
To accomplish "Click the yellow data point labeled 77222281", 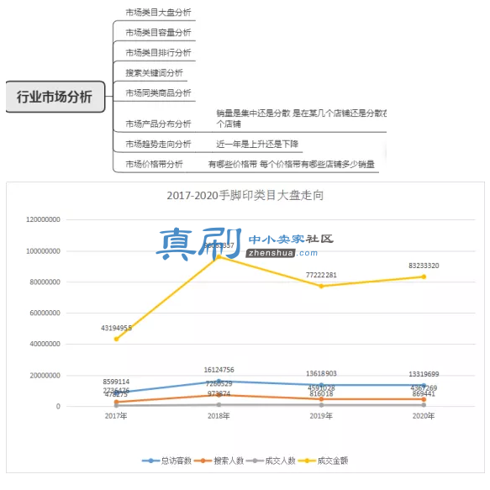I will point(321,286).
